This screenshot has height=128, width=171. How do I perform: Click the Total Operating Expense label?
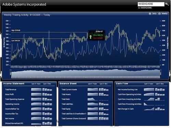tap(15, 99)
